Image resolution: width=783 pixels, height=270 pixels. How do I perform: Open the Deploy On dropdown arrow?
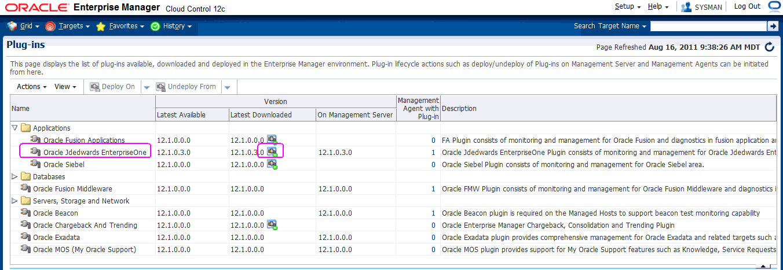pos(147,87)
